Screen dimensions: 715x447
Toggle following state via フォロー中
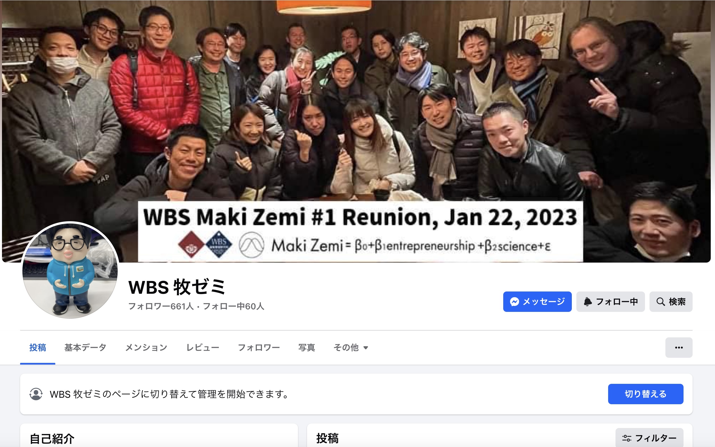coord(610,302)
